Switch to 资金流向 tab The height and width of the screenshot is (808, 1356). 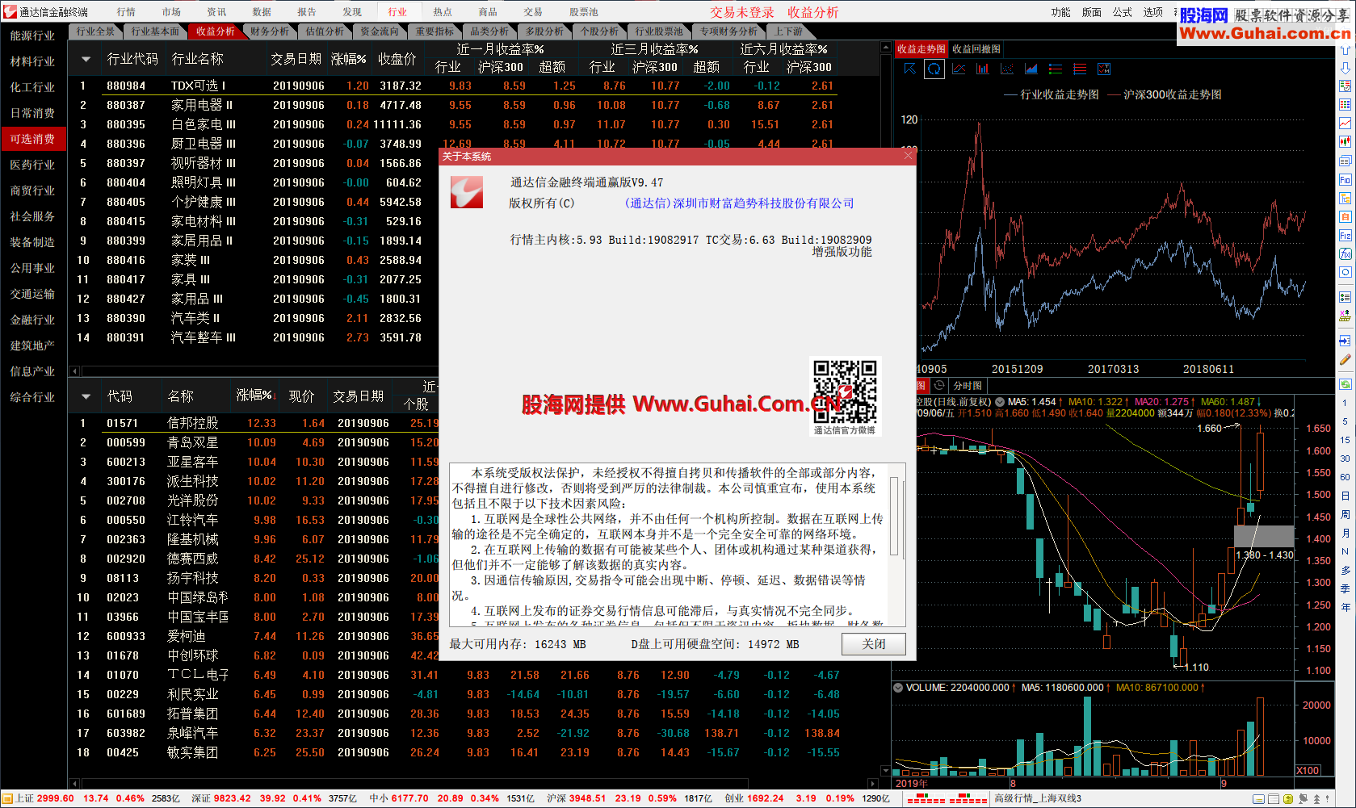point(380,31)
